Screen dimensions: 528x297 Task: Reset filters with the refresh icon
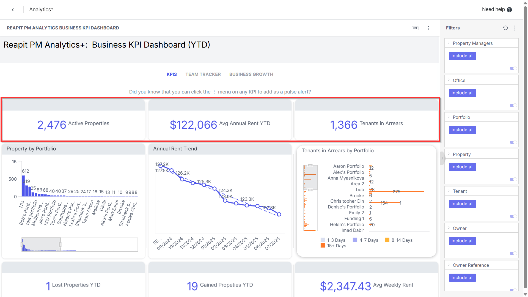tap(505, 28)
